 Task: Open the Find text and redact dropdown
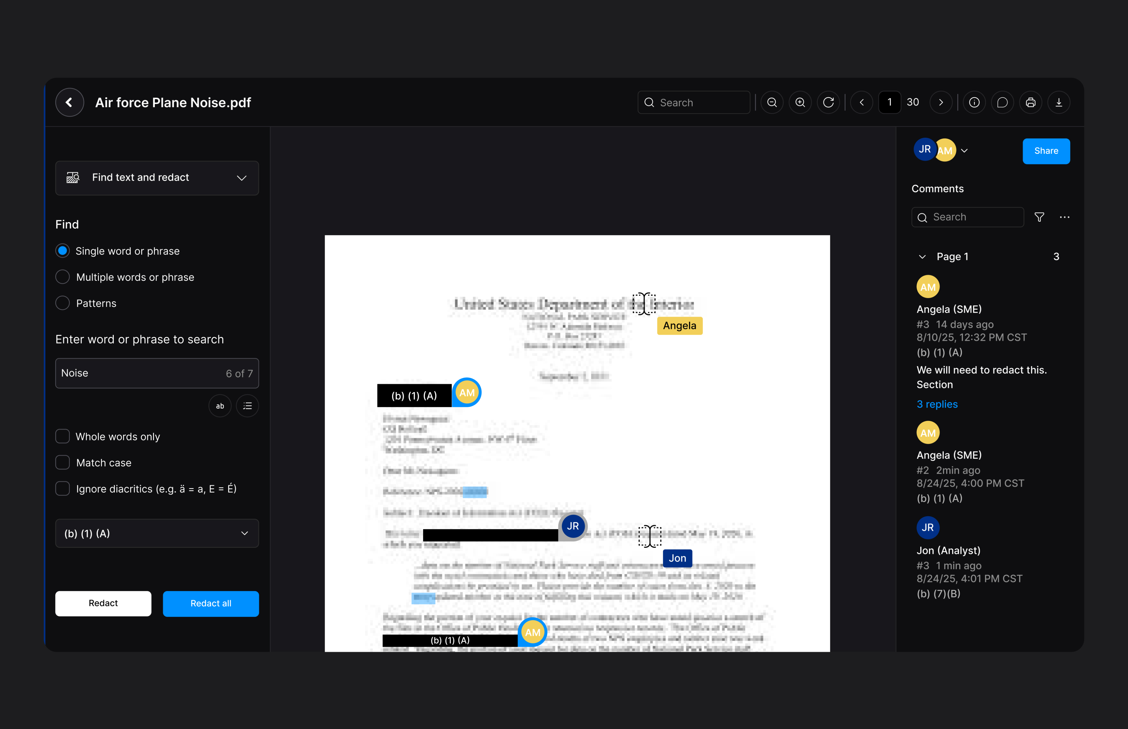tap(157, 178)
